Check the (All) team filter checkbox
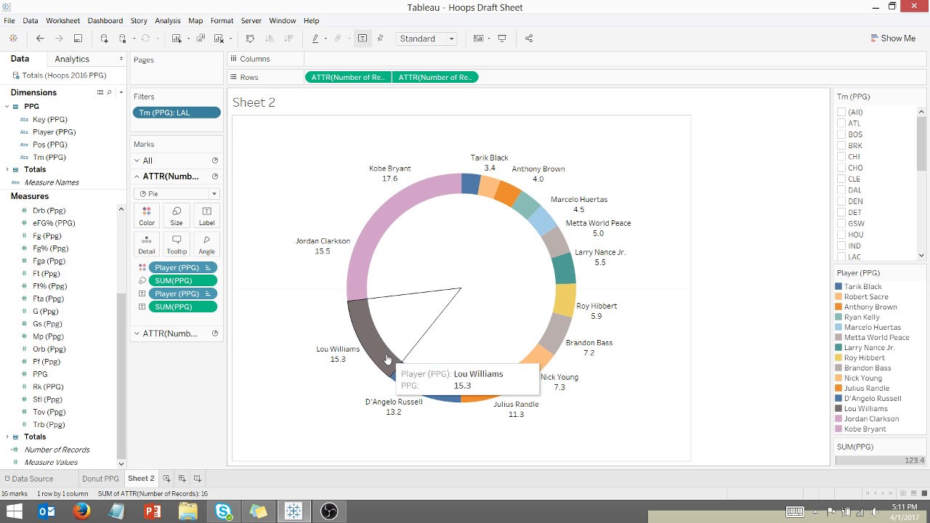 841,112
